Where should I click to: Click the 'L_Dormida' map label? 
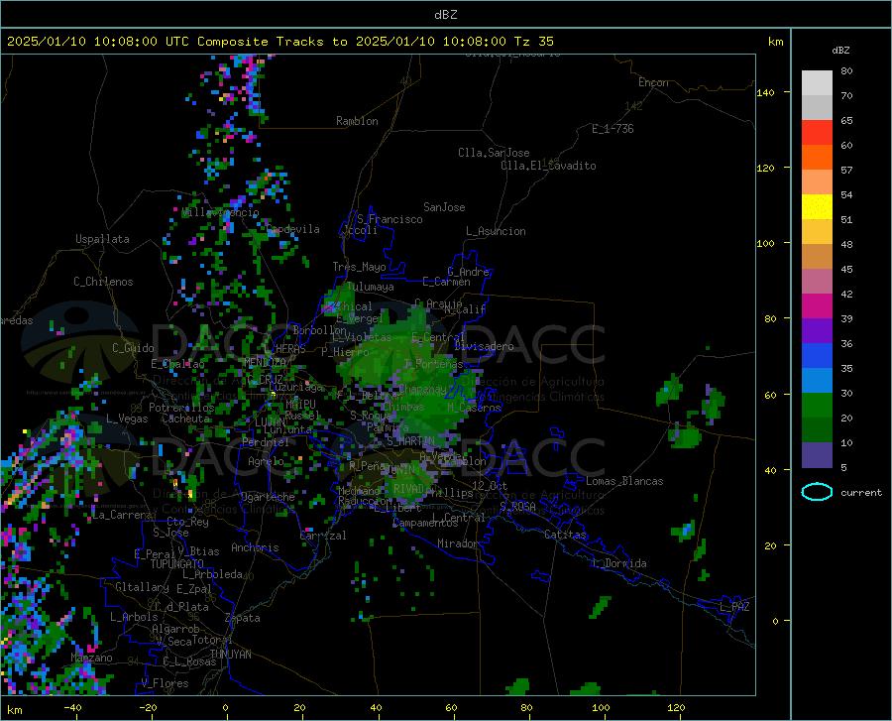click(619, 563)
